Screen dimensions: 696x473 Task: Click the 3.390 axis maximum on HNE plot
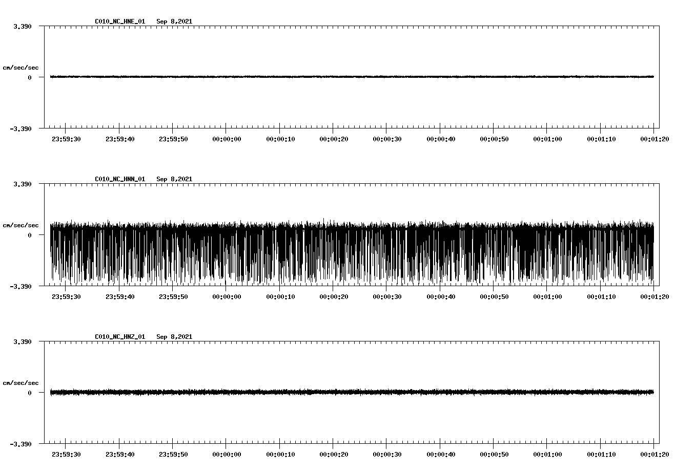[22, 26]
